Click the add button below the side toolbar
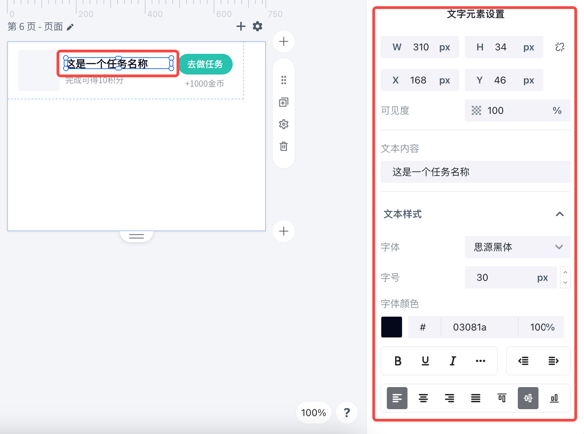The image size is (584, 434). coord(283,231)
